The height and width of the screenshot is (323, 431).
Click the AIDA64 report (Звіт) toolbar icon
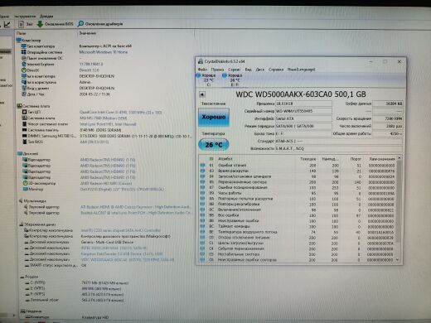[22, 24]
